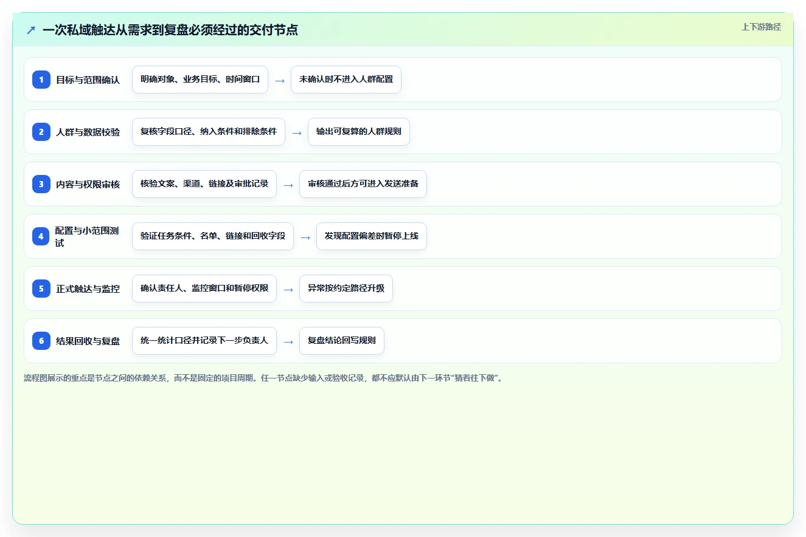The image size is (806, 537).
Task: Click the arrow before 复盘结论回写规则
Action: pos(288,341)
